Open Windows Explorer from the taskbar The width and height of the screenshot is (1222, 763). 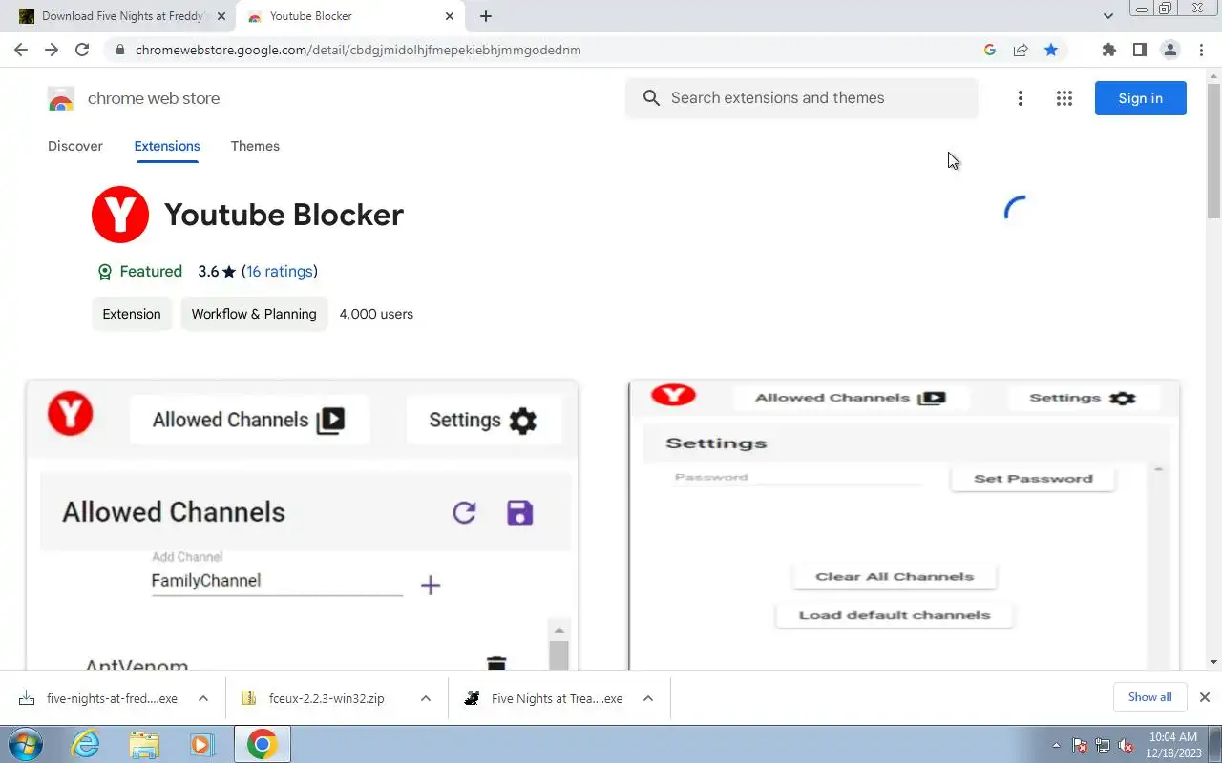click(144, 744)
